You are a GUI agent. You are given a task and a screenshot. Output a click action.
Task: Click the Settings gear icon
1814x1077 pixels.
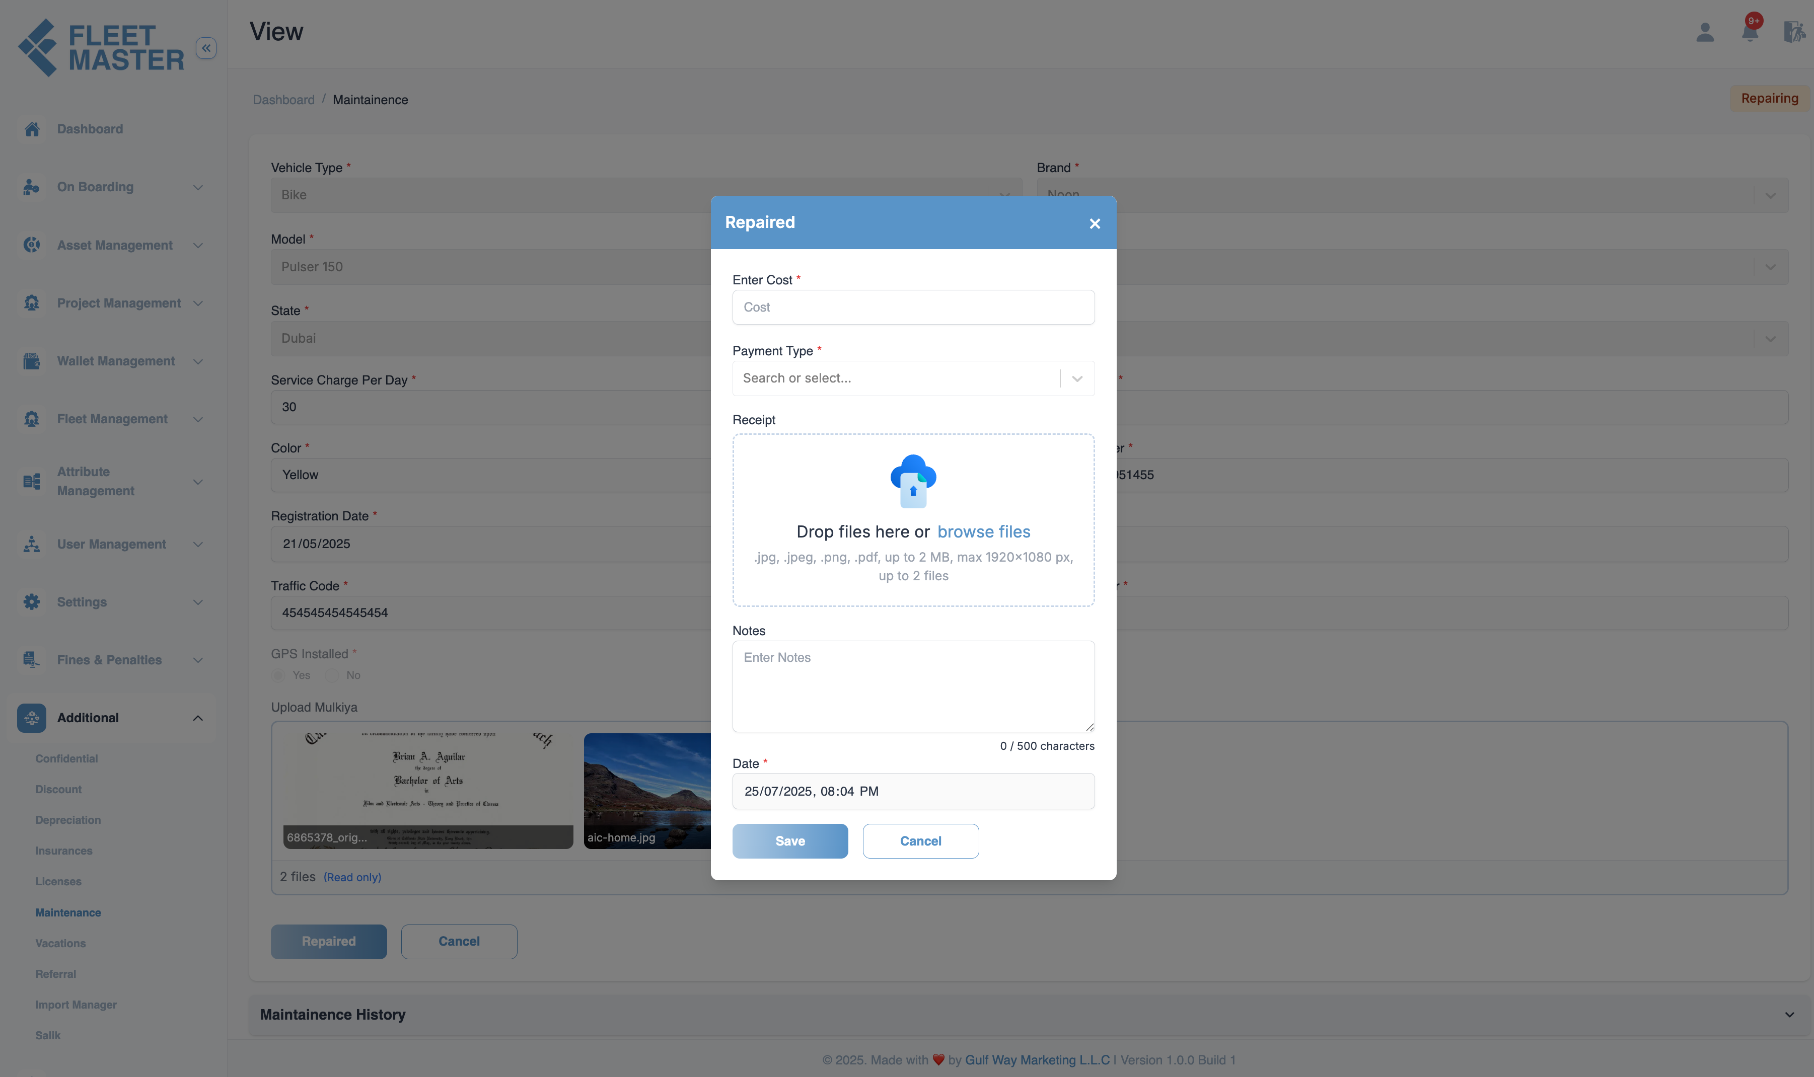click(31, 602)
